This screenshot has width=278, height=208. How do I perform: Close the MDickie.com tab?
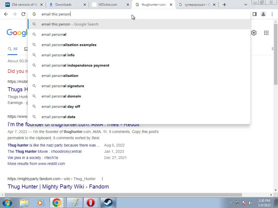coord(128,5)
